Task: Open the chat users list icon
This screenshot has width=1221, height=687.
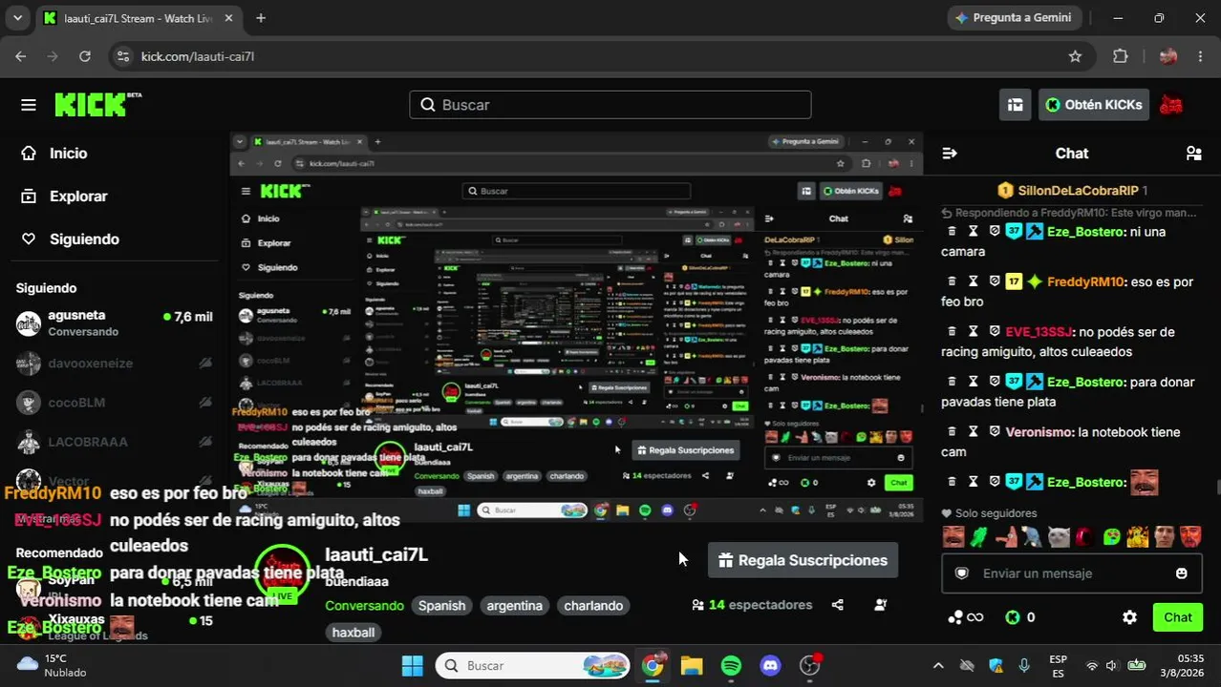Action: [x=1193, y=153]
